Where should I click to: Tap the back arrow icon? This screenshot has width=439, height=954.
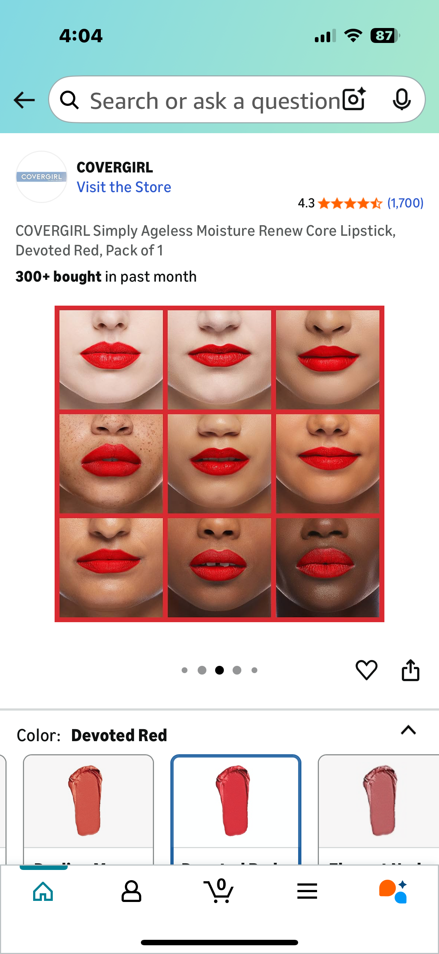click(24, 100)
